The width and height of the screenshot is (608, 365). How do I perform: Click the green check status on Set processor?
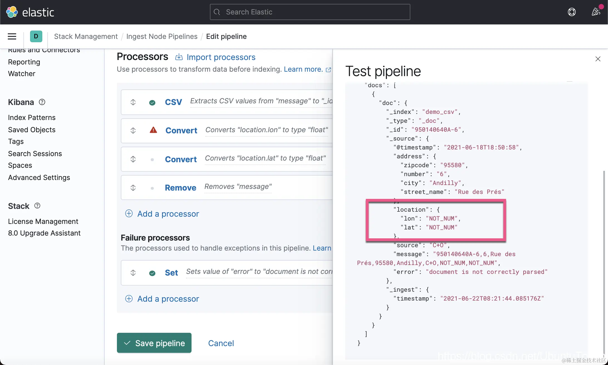(152, 273)
